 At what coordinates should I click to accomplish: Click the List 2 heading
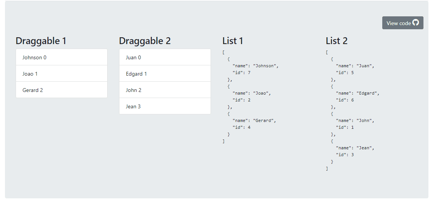336,41
